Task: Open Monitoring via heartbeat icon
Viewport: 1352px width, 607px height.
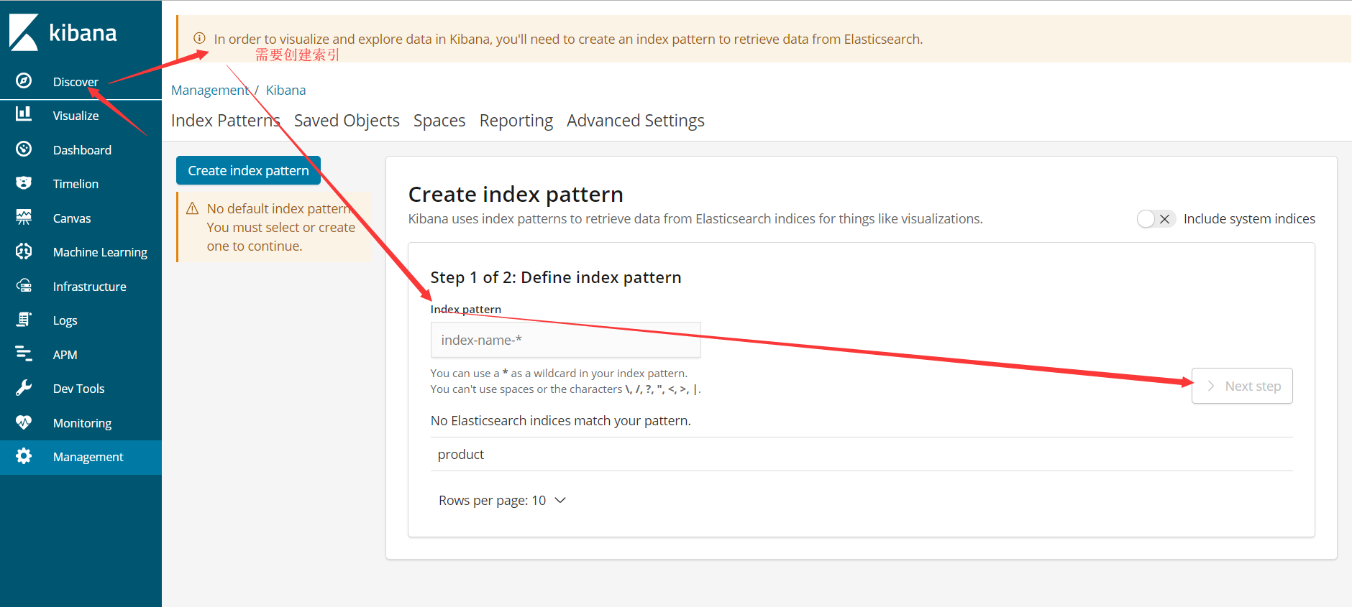Action: point(24,422)
